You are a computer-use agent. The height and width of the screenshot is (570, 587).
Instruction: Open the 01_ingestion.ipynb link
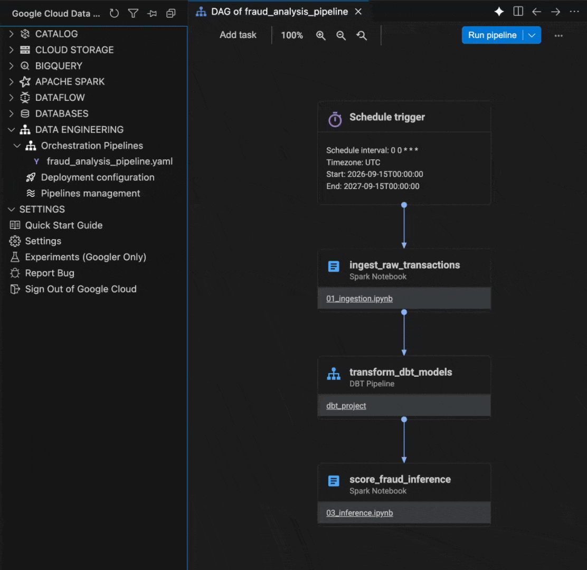coord(359,299)
